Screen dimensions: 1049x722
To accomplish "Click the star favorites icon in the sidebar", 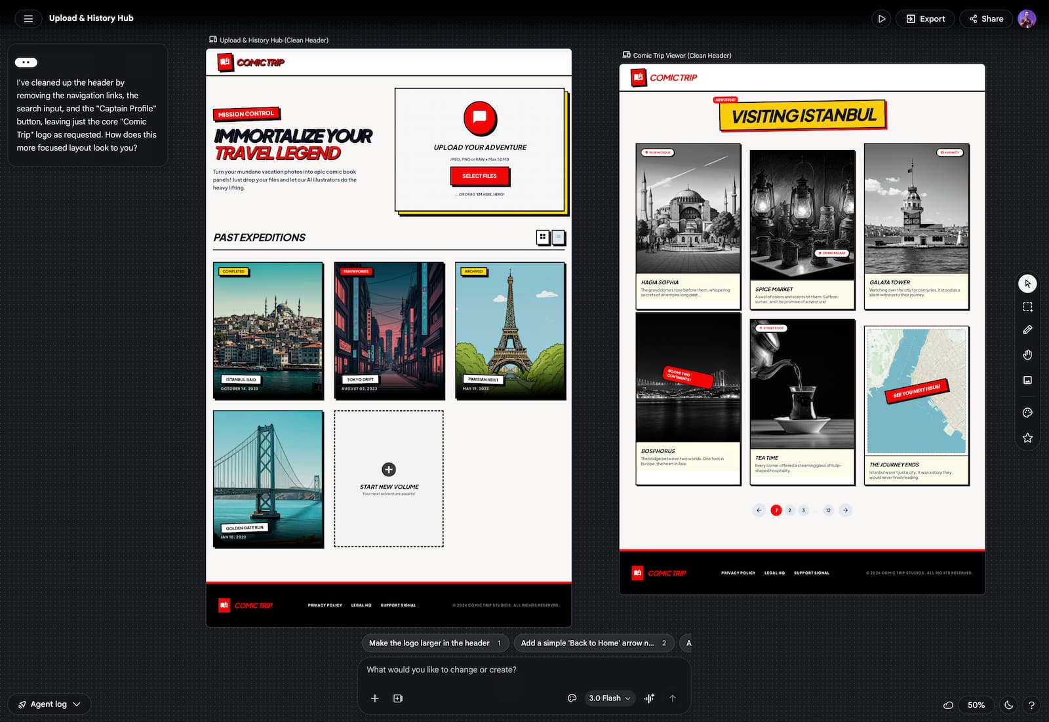I will pos(1027,437).
